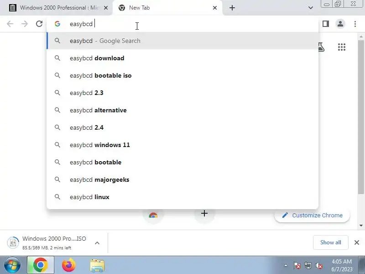Image resolution: width=365 pixels, height=274 pixels.
Task: Click the Action Center flag icon
Action: point(297,265)
